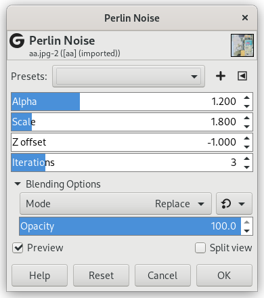Decrease the Alpha value with down arrow
The height and width of the screenshot is (298, 264).
click(x=247, y=106)
